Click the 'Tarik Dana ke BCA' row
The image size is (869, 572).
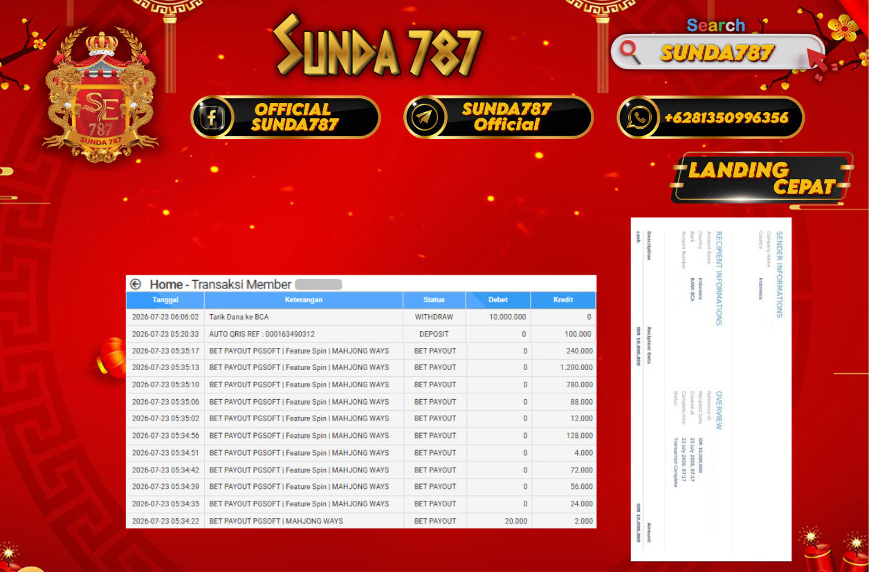[361, 317]
